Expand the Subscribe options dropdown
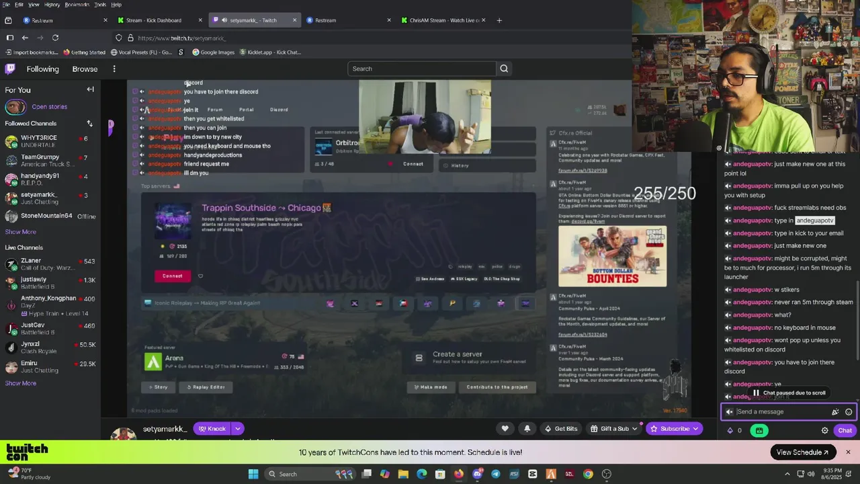The width and height of the screenshot is (860, 484). 696,428
